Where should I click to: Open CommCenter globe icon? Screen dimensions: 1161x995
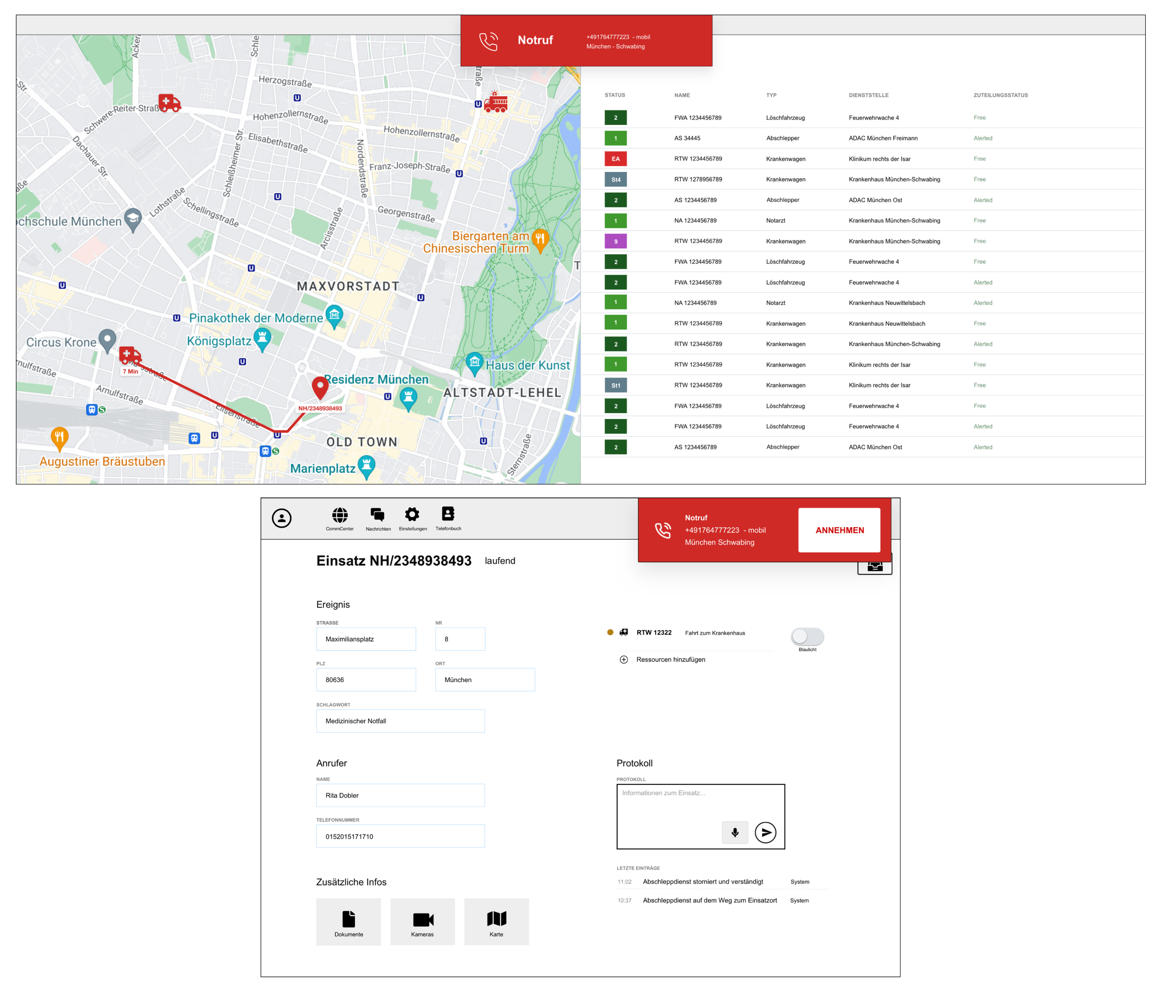click(x=339, y=515)
